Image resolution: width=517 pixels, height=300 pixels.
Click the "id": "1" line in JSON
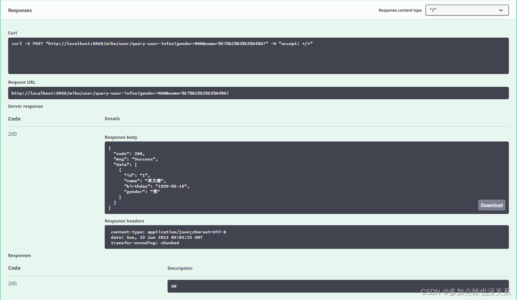[137, 176]
